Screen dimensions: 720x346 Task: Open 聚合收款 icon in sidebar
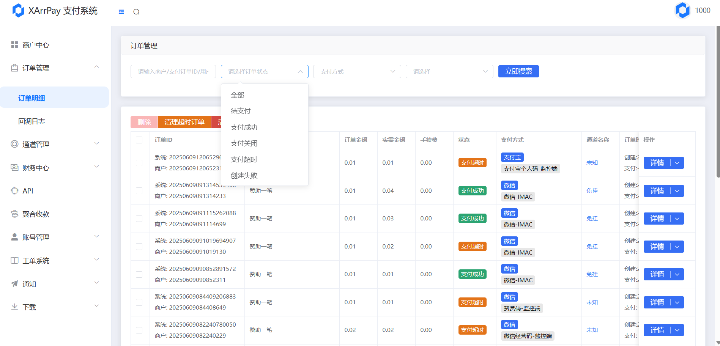[14, 214]
